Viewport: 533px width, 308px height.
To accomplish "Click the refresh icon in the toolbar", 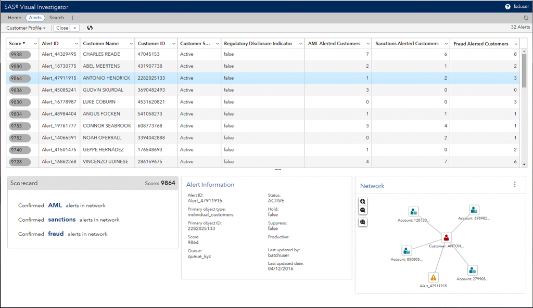I will [x=90, y=28].
